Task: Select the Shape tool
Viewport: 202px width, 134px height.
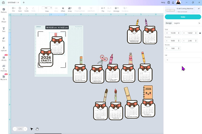Action: coord(4,20)
